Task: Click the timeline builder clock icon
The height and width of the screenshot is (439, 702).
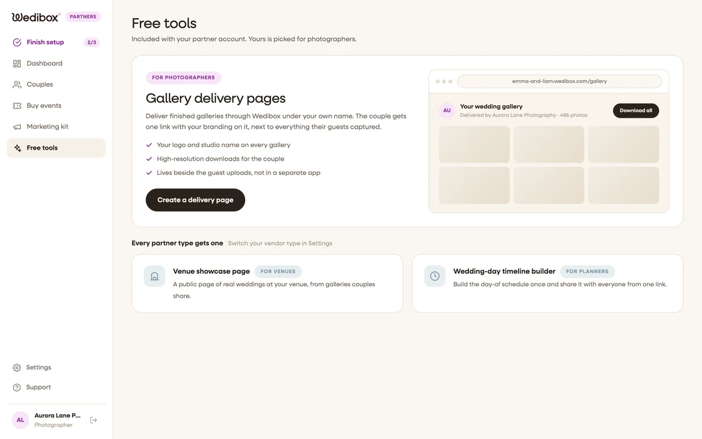Action: coord(435,276)
